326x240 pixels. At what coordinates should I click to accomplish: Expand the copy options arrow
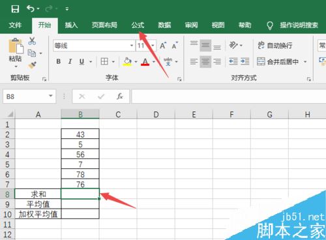40,53
